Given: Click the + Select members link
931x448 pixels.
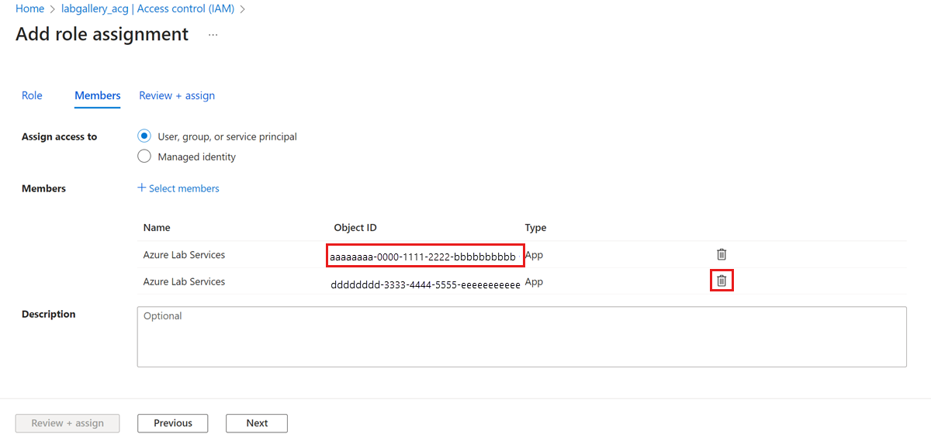Looking at the screenshot, I should 178,188.
